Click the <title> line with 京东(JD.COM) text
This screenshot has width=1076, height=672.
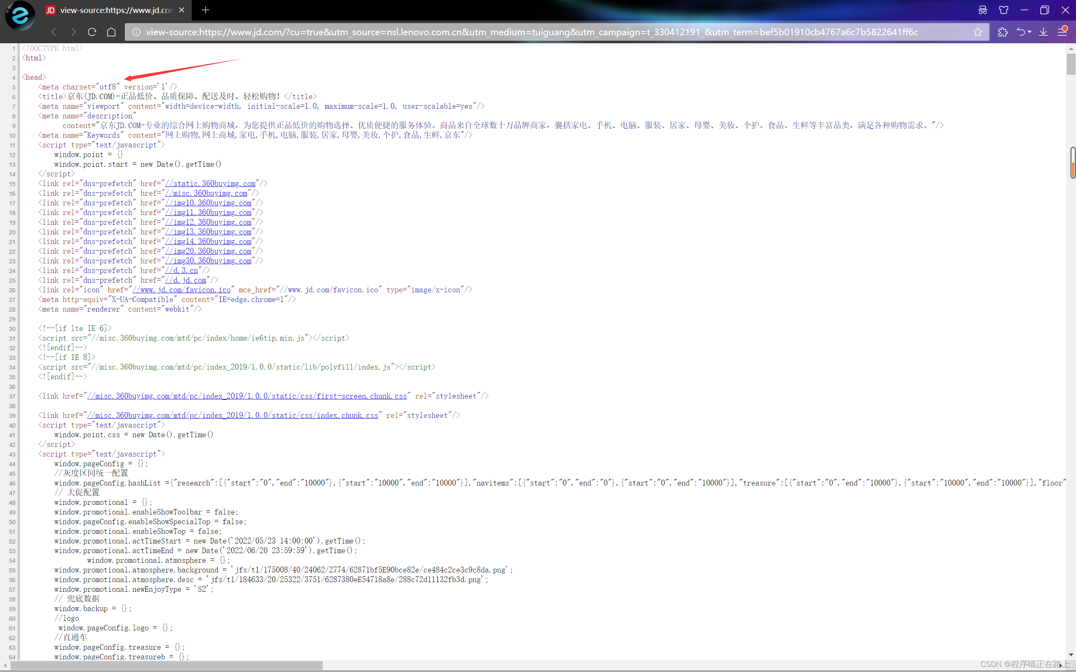tap(177, 97)
